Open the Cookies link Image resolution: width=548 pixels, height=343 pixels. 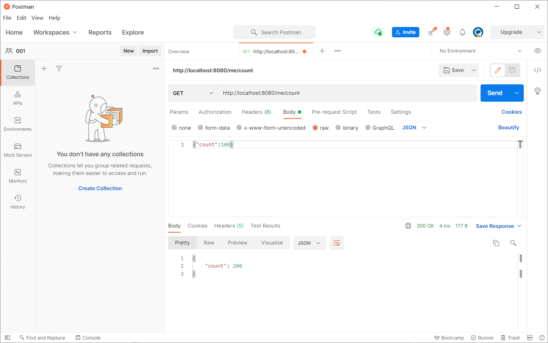tap(512, 112)
